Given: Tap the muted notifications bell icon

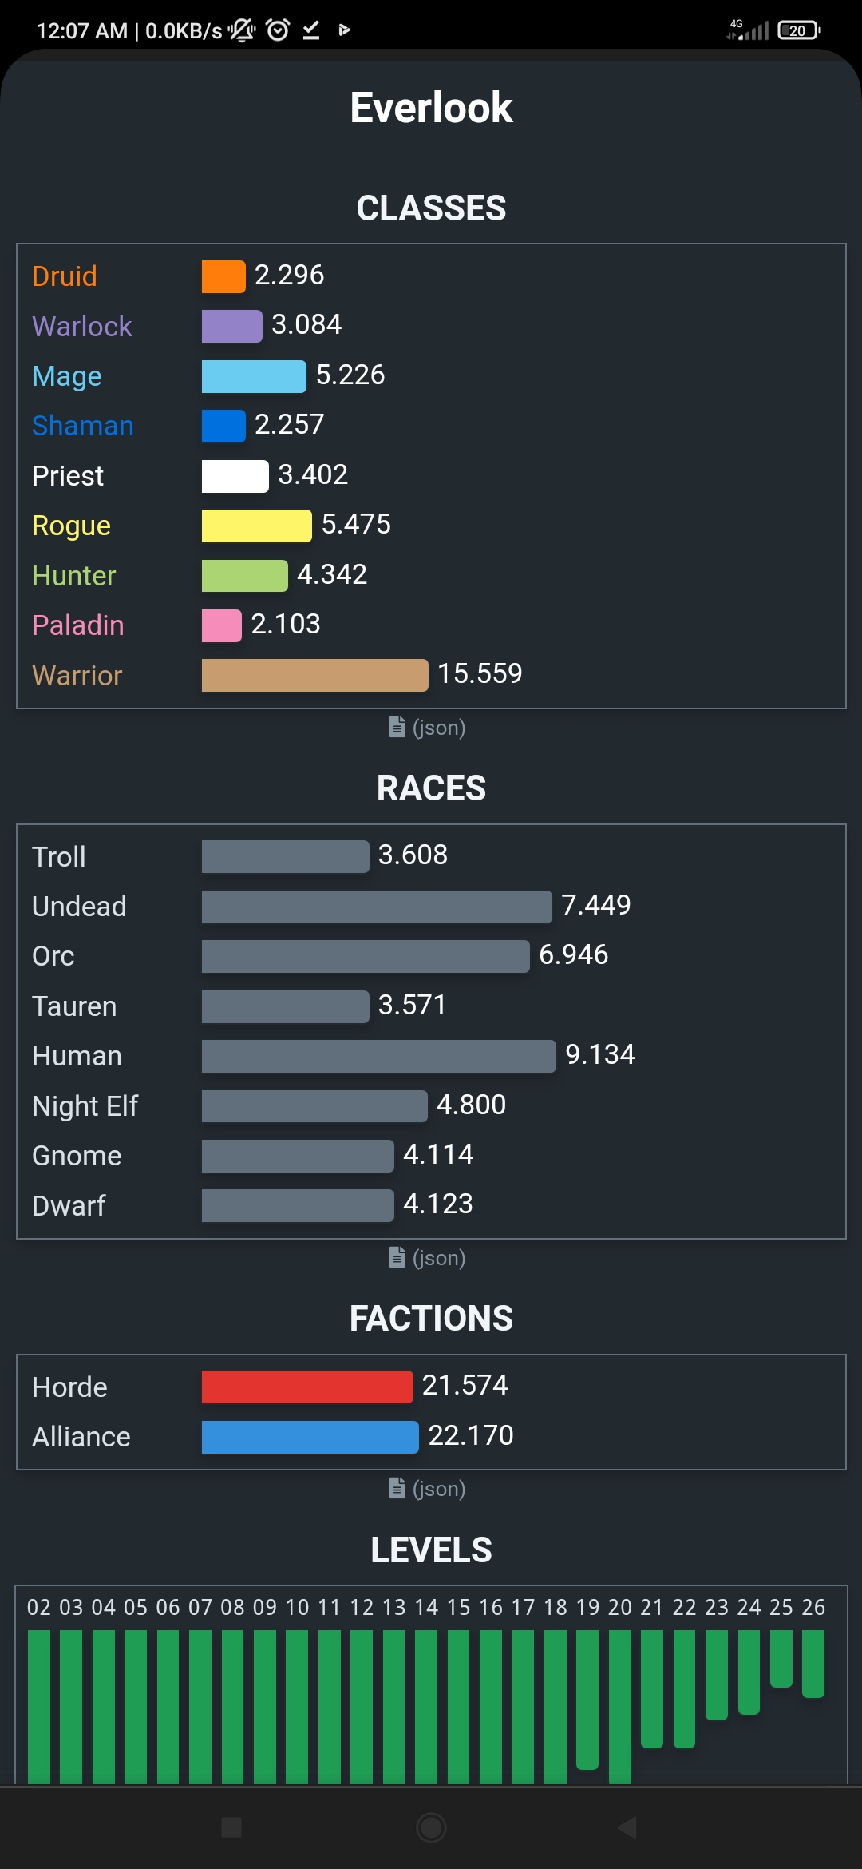Looking at the screenshot, I should coord(242,30).
